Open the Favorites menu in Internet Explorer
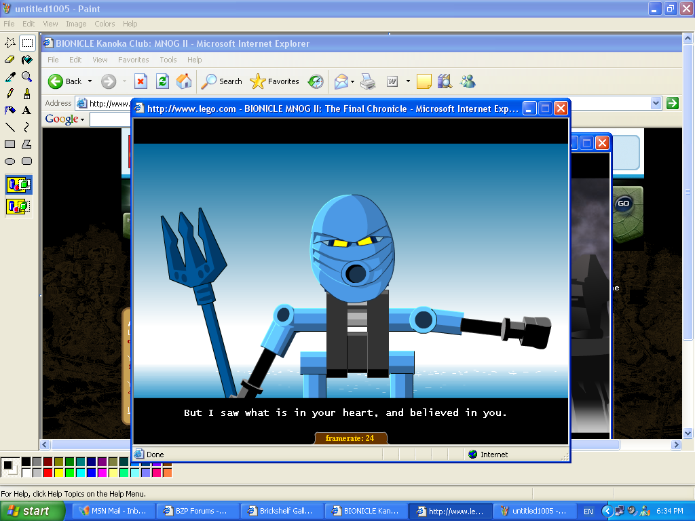The width and height of the screenshot is (695, 521). coord(134,60)
